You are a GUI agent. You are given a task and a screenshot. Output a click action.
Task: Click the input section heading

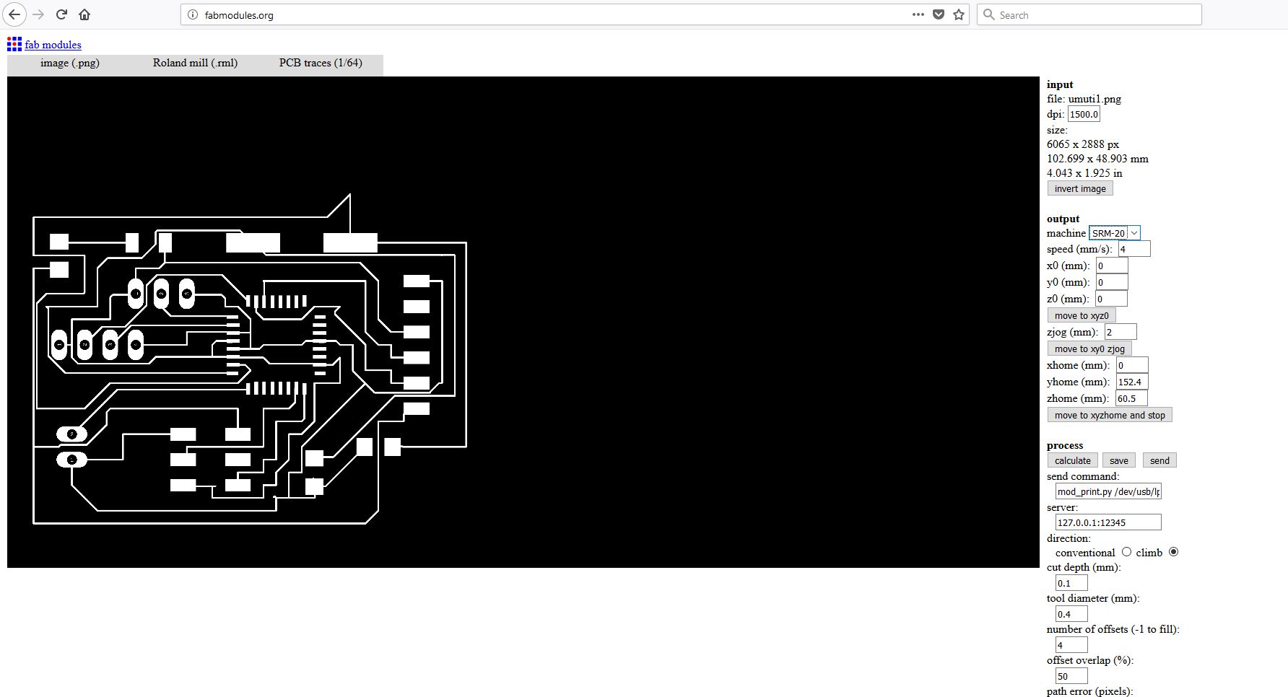coord(1060,84)
